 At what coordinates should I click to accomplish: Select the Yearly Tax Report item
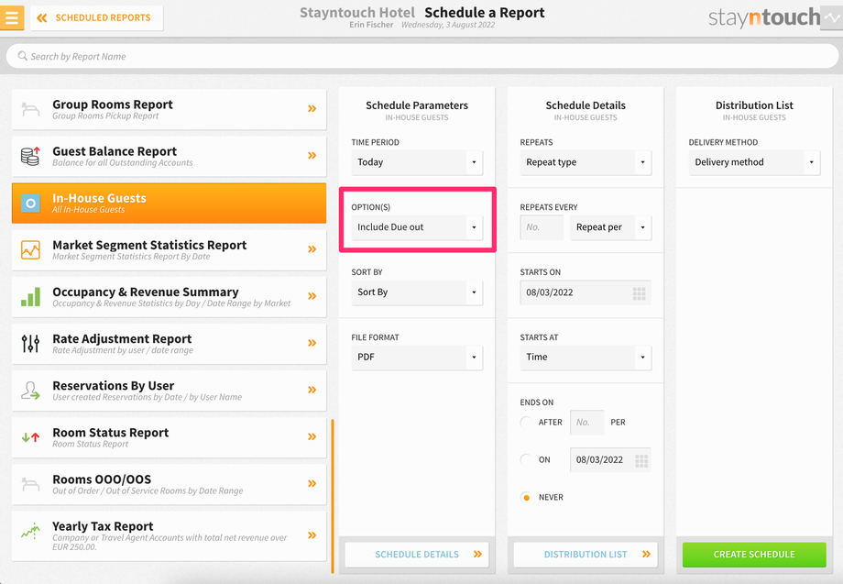tap(169, 535)
